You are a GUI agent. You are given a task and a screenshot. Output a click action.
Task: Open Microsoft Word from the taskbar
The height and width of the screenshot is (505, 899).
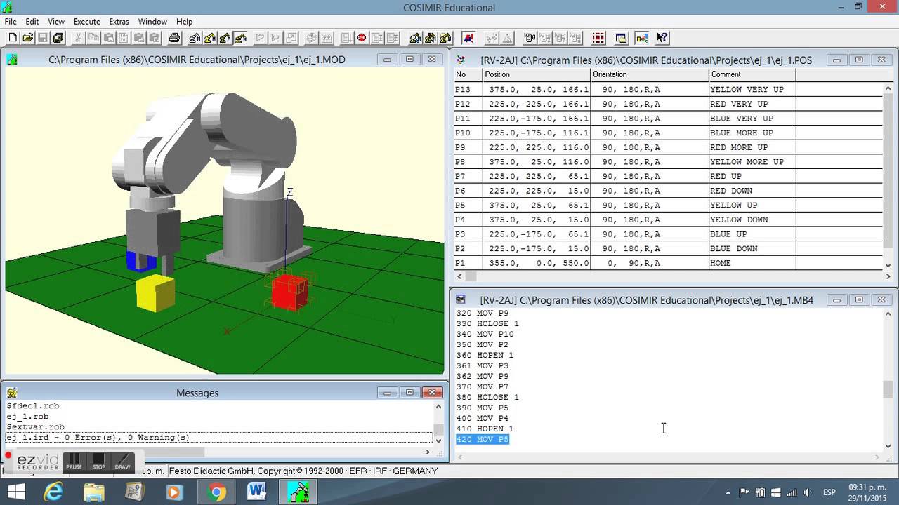(x=257, y=492)
